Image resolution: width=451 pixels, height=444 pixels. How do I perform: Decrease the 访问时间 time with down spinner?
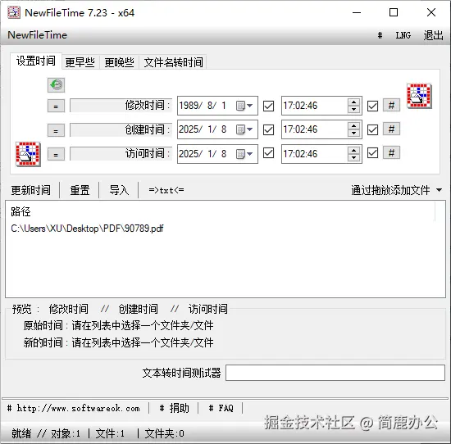(x=353, y=157)
